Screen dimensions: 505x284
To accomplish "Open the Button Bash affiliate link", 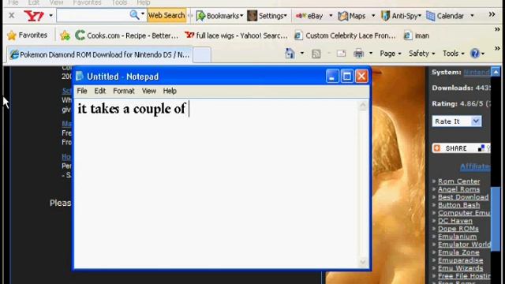I will click(x=458, y=205).
